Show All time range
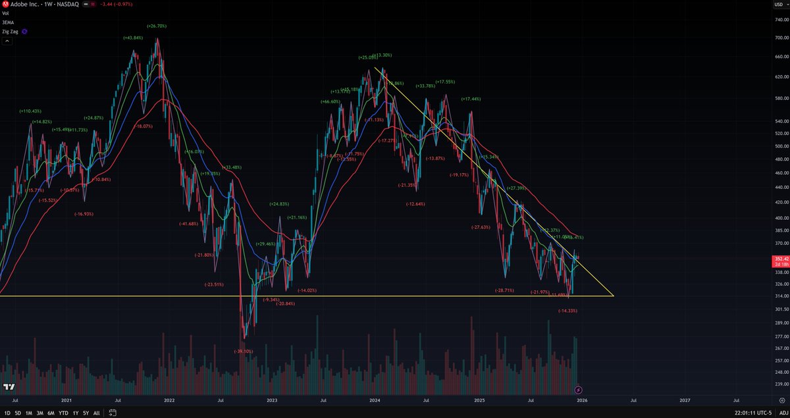This screenshot has height=418, width=790. [97, 413]
